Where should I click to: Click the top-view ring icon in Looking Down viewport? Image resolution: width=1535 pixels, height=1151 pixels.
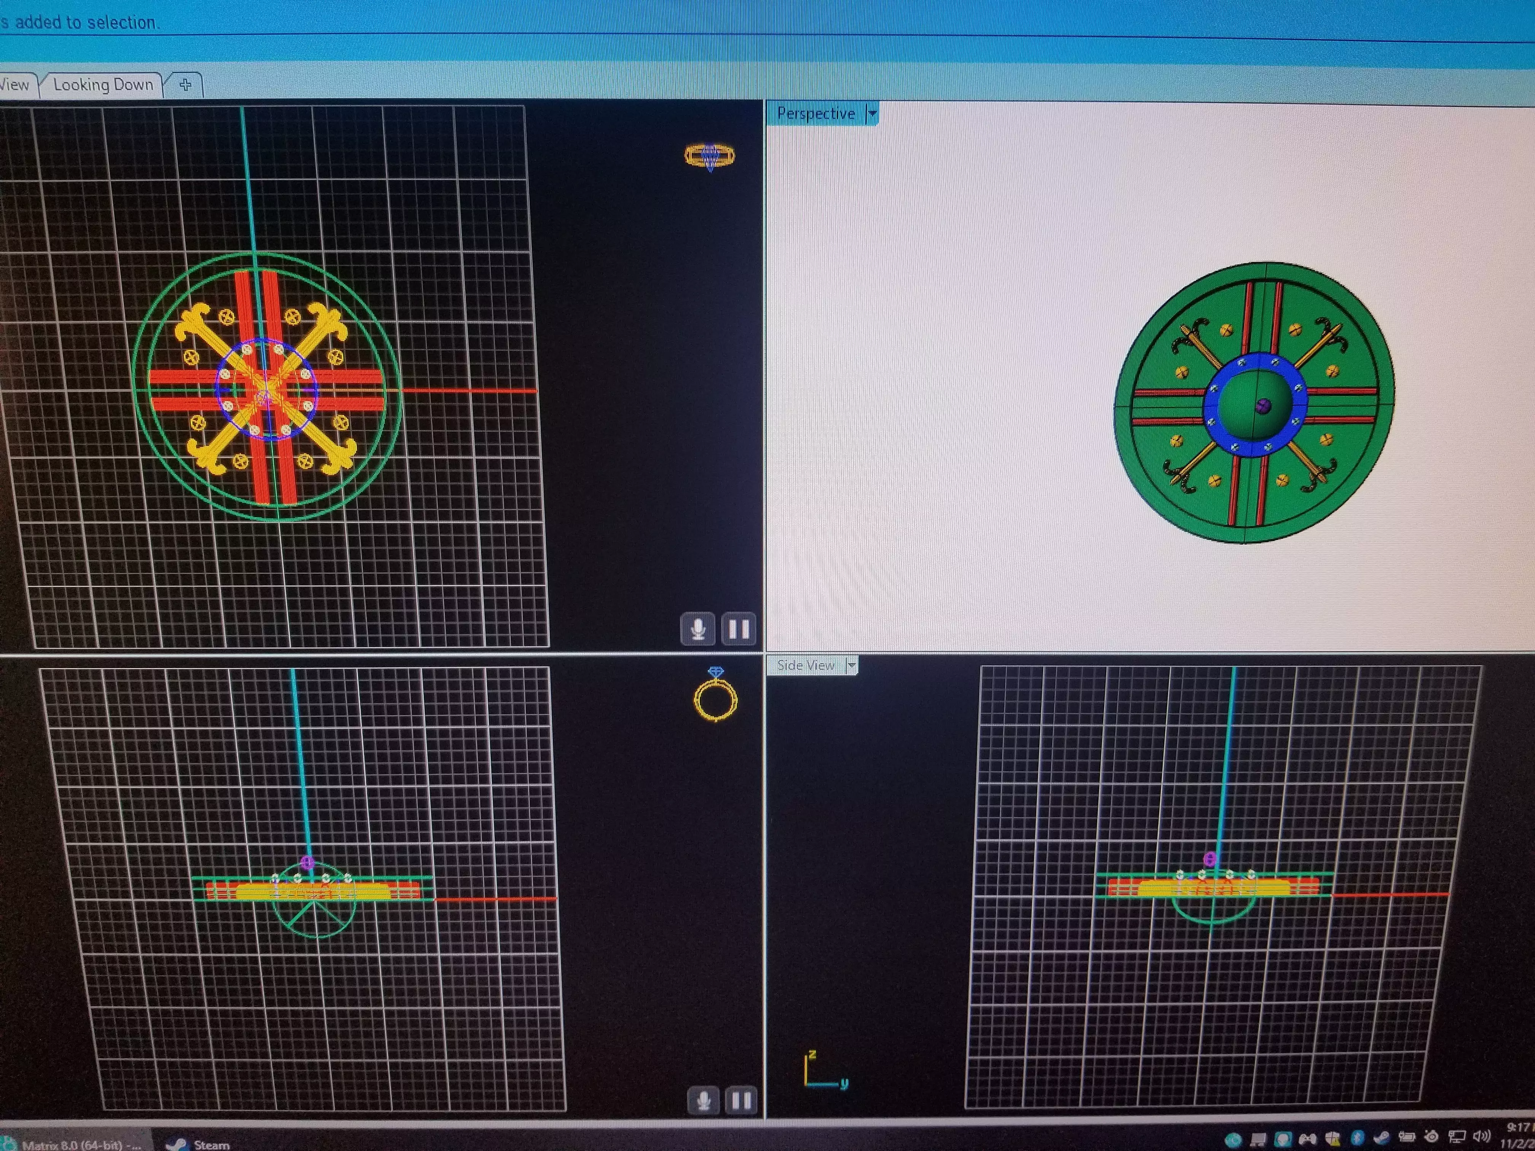tap(709, 156)
